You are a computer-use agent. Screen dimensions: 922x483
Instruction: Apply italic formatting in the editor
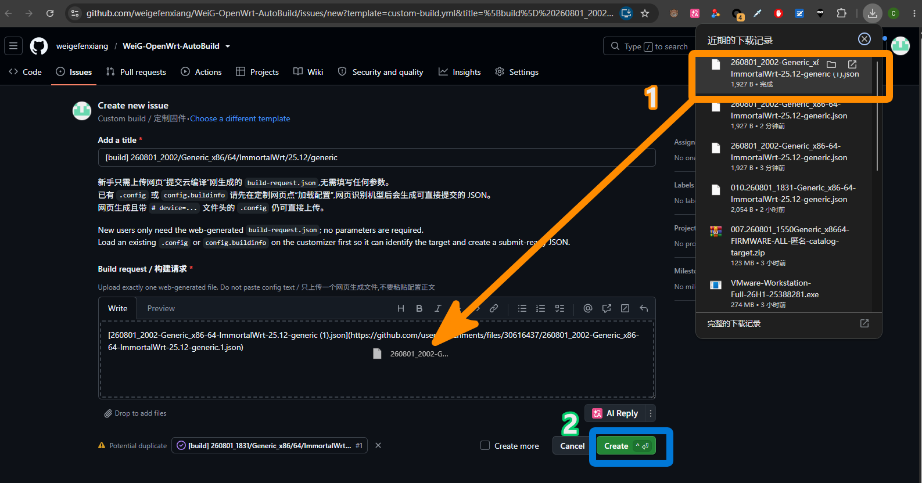coord(437,308)
